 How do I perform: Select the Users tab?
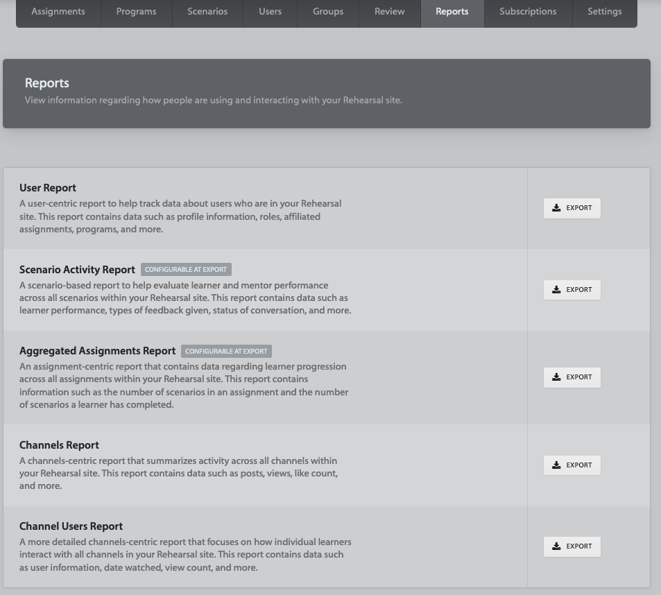(270, 12)
